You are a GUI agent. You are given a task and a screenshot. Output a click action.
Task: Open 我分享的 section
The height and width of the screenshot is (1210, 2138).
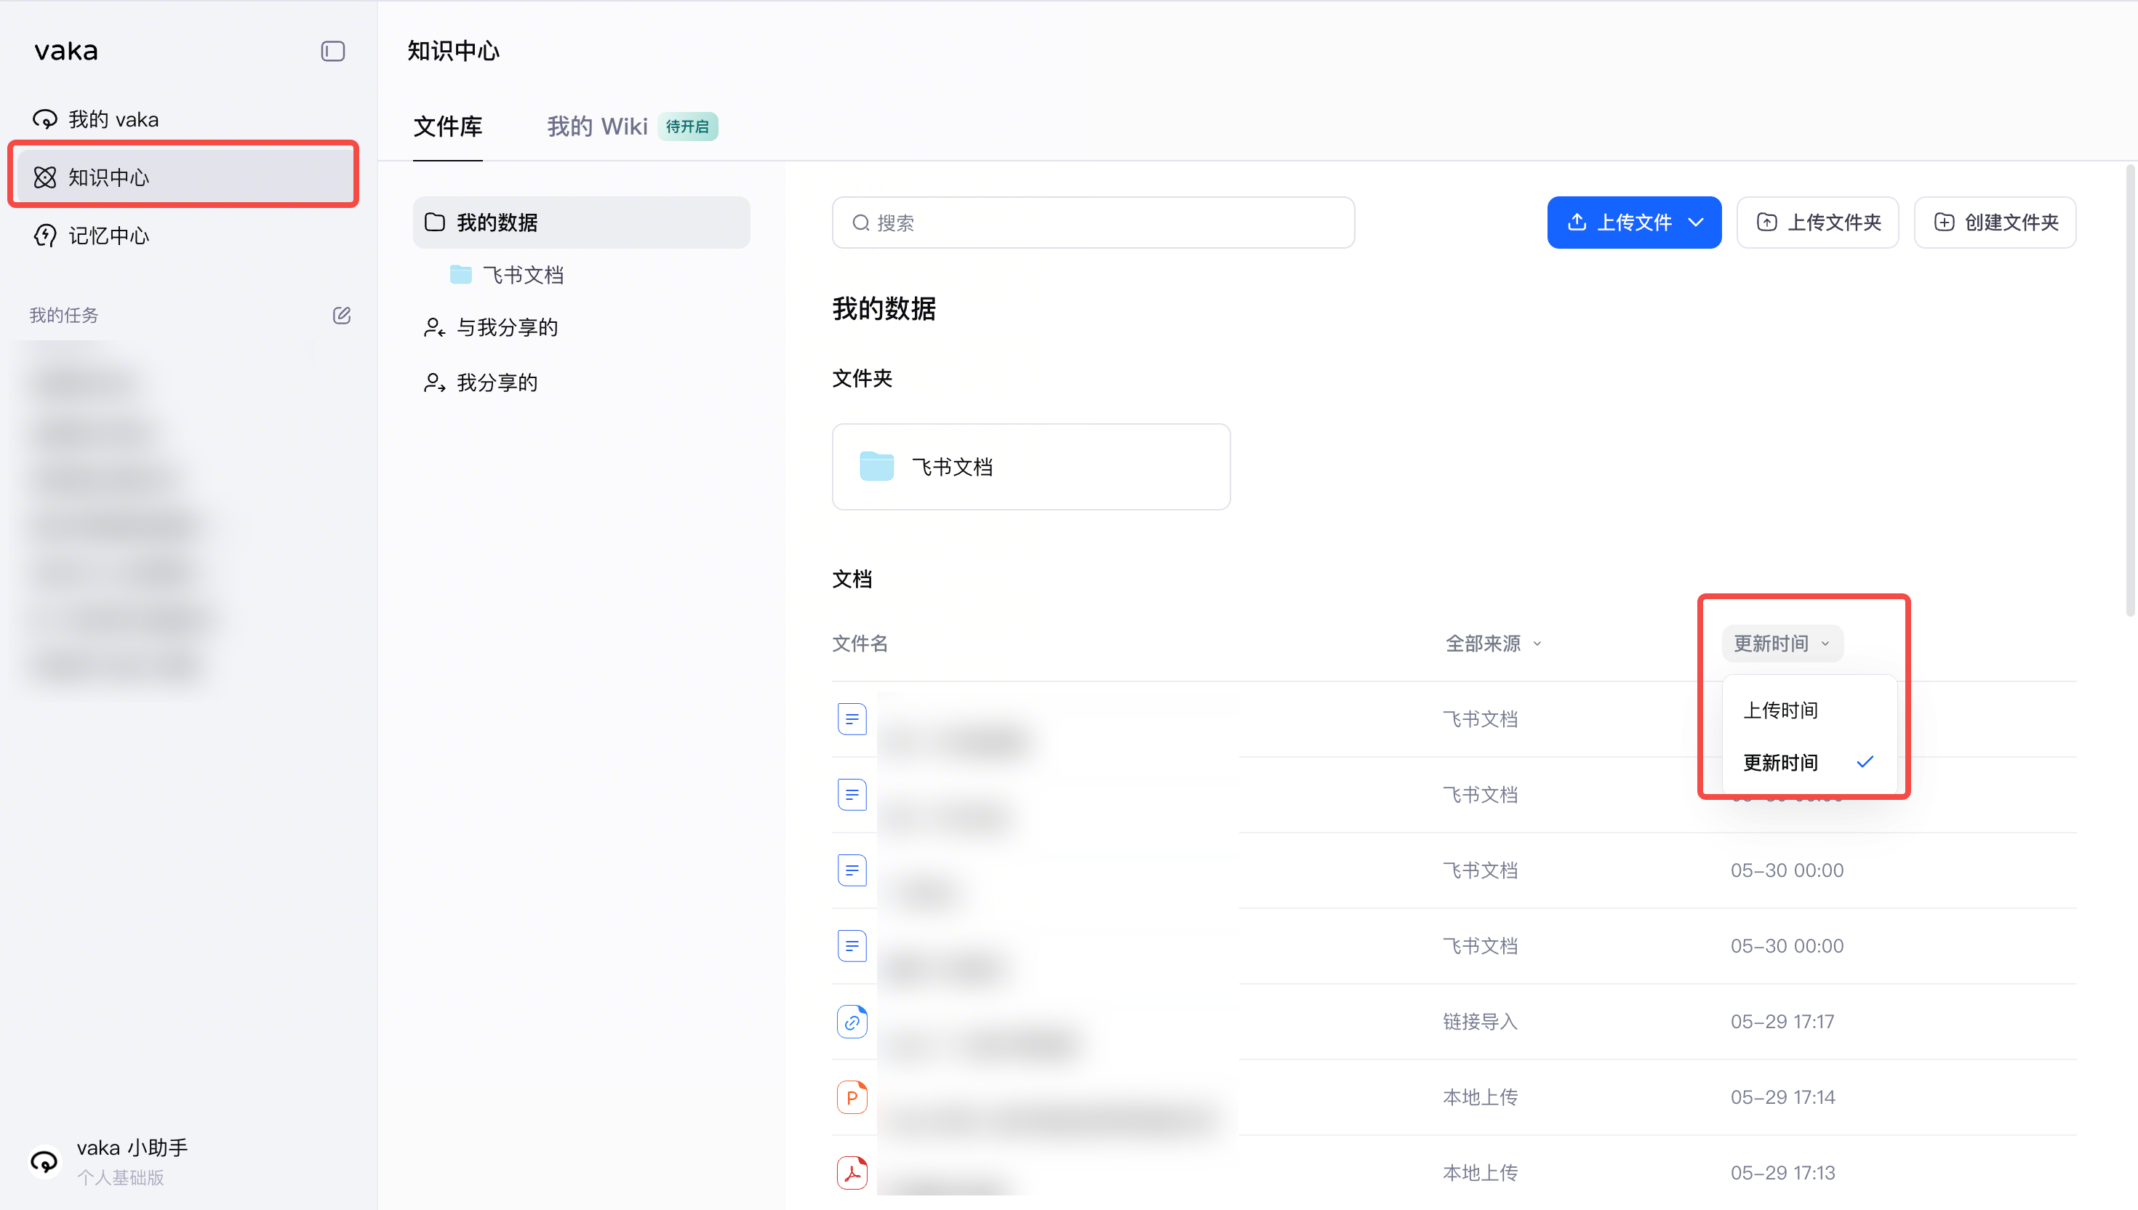[x=480, y=382]
